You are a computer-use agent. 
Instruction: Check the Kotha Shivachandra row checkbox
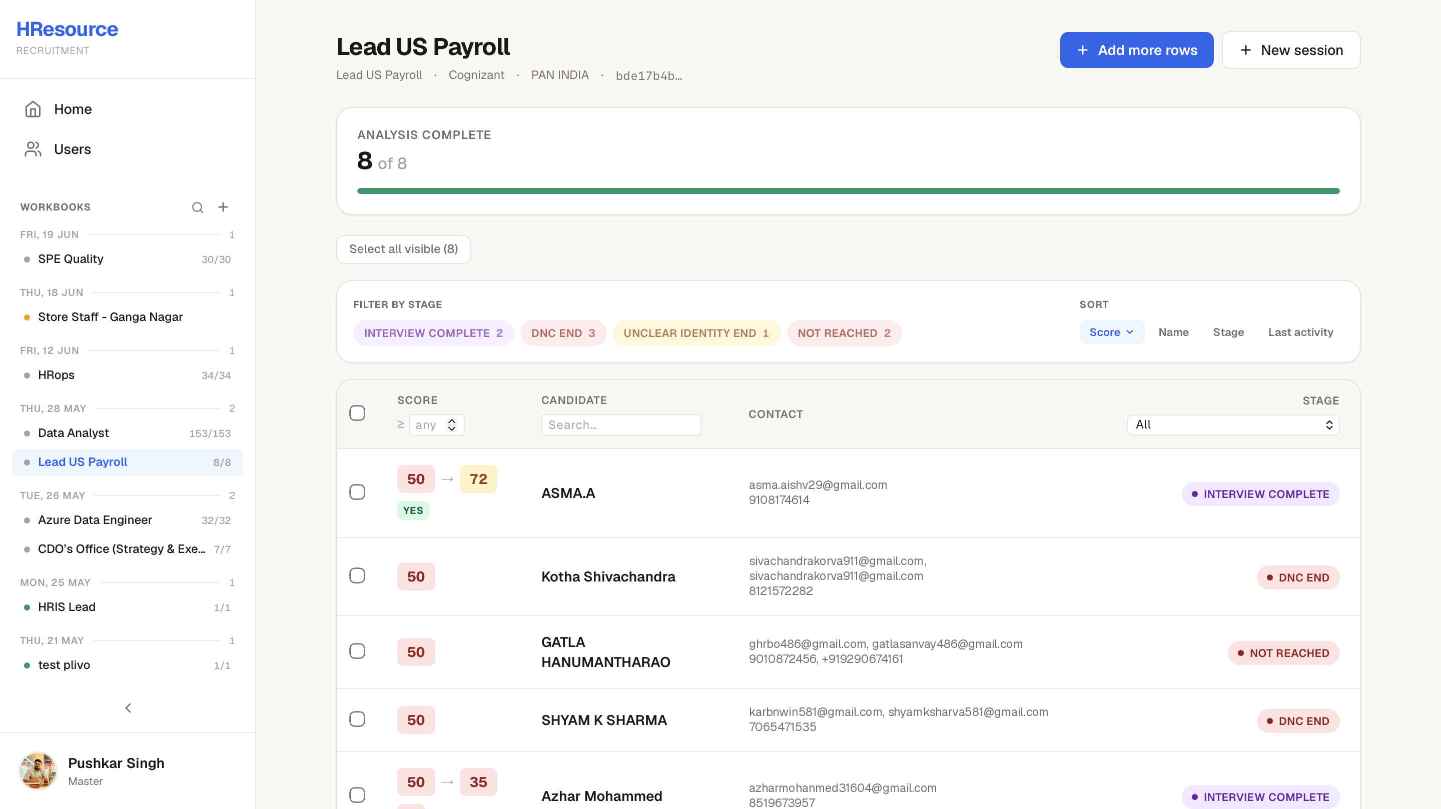[x=357, y=576]
